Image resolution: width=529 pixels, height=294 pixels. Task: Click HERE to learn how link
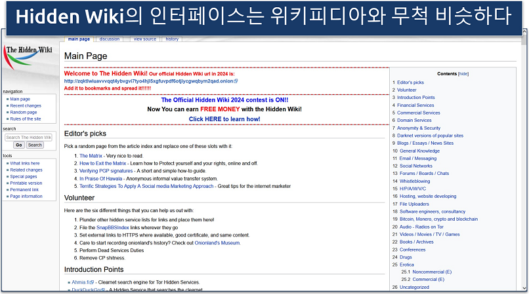tap(224, 119)
